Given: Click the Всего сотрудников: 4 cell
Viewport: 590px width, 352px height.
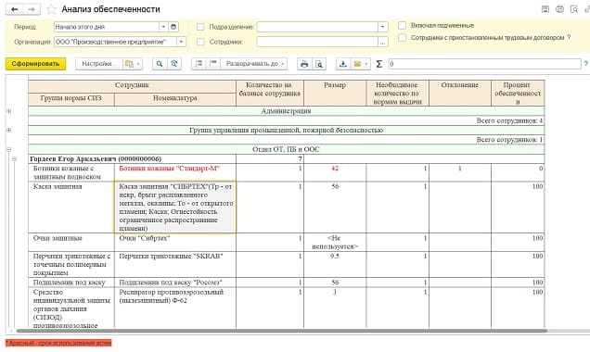Looking at the screenshot, I should pyautogui.click(x=287, y=121).
